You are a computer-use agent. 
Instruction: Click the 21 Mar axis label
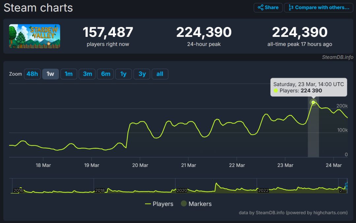coord(189,165)
